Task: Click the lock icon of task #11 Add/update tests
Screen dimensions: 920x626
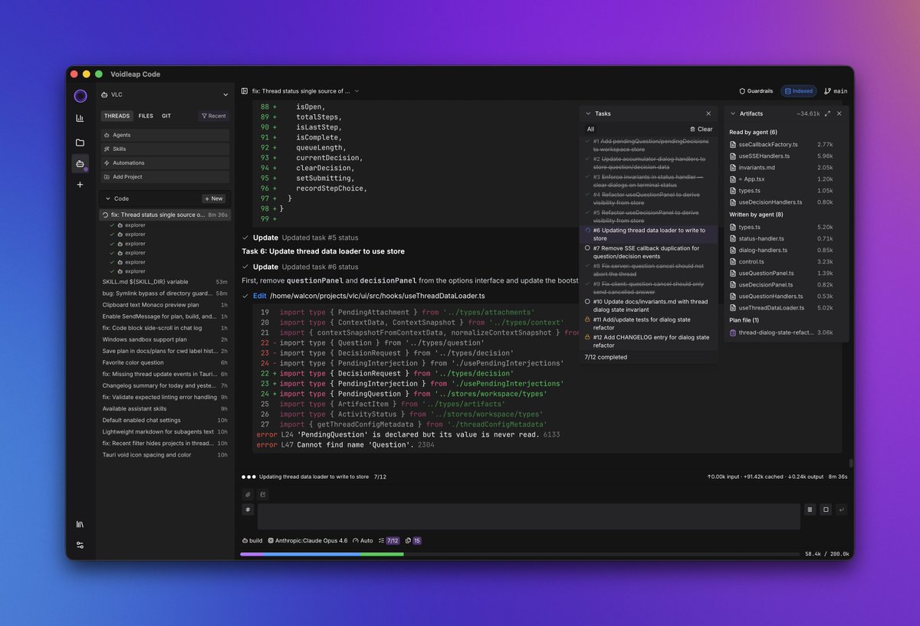Action: [587, 320]
